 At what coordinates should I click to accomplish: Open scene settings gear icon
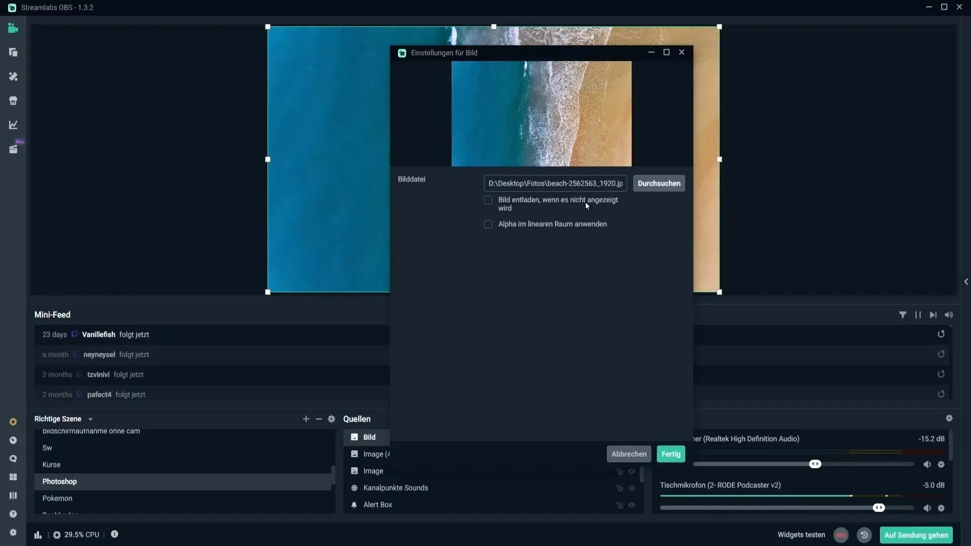(x=331, y=419)
